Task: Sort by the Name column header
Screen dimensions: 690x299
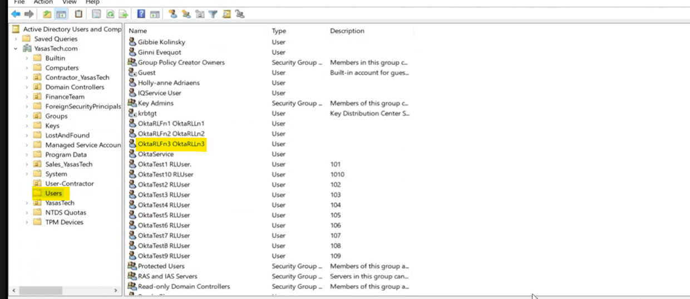Action: (138, 31)
